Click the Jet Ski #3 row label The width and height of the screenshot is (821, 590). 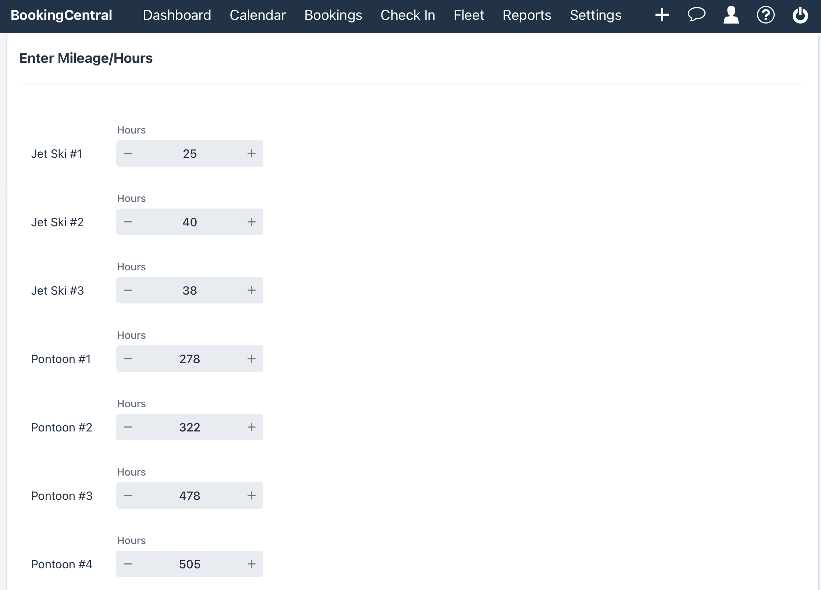click(57, 290)
